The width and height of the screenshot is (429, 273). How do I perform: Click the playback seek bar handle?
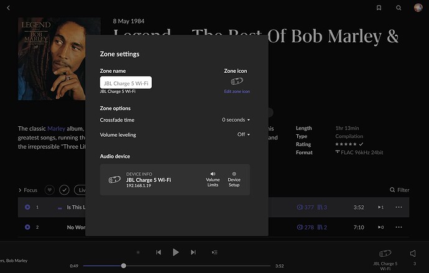[124, 266]
